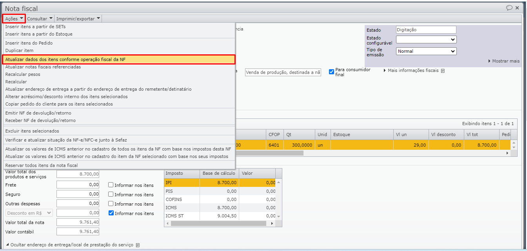Select Atualizar ICMS anterior do item selecionado
Viewport: 527px width, 251px height.
tap(119, 156)
